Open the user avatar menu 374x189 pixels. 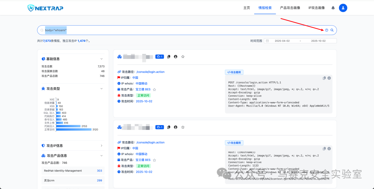pos(343,8)
